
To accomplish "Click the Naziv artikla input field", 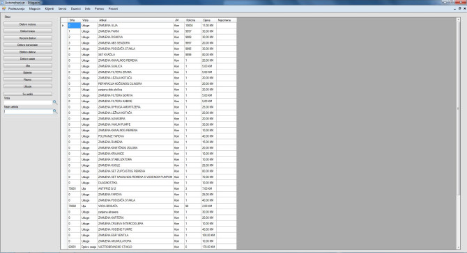I will pyautogui.click(x=29, y=111).
